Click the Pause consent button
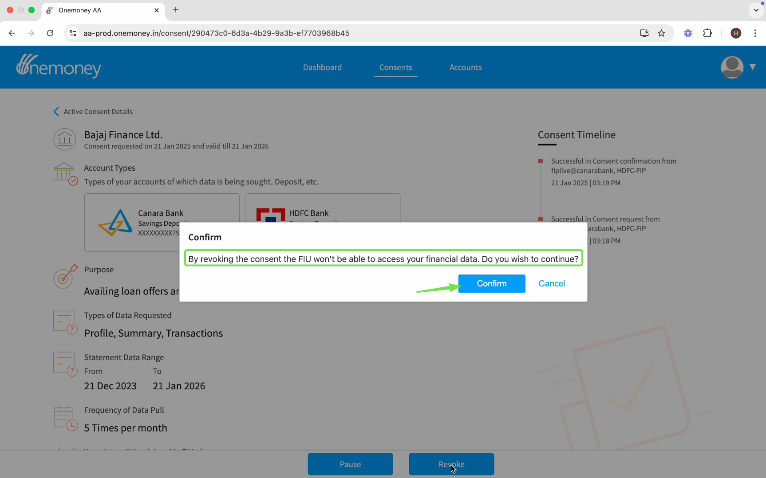The image size is (766, 478). (x=350, y=464)
